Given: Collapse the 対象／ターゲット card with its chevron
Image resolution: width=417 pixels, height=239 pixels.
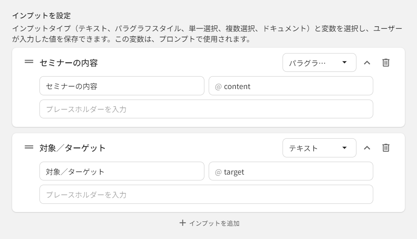Looking at the screenshot, I should [x=367, y=148].
